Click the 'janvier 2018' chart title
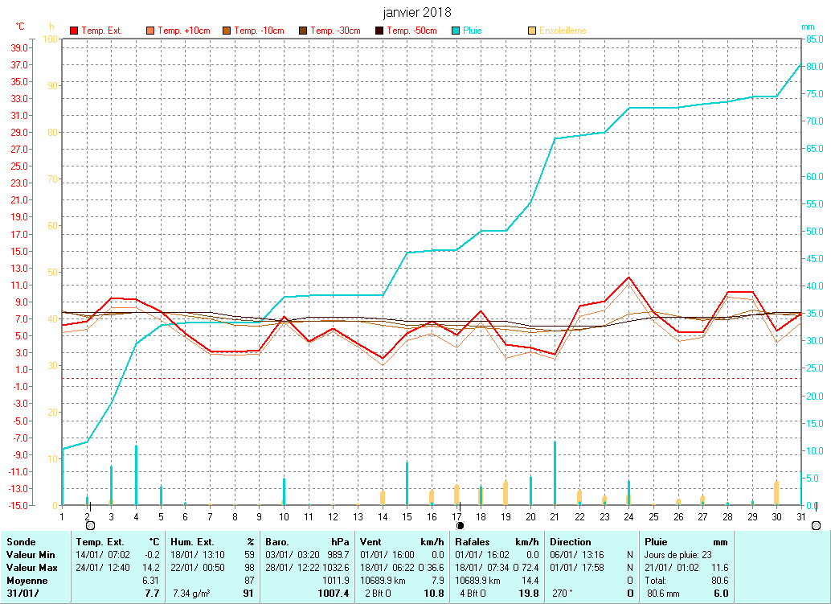831x604 pixels. tap(416, 13)
